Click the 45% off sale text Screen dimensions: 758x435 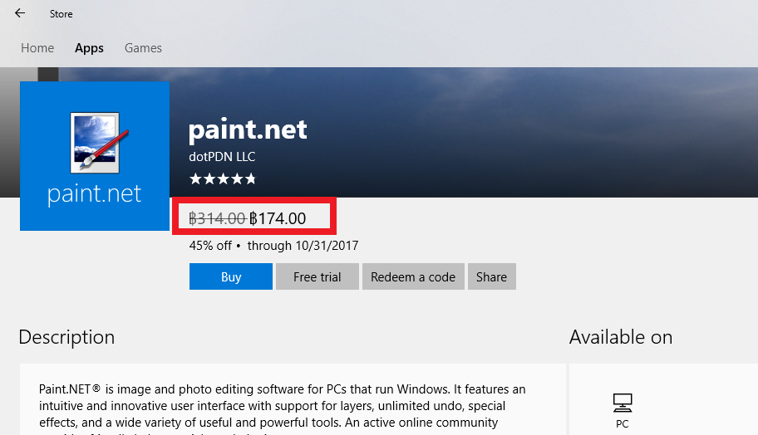210,245
